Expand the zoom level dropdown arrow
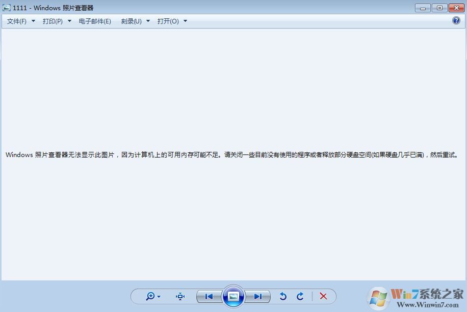 [x=159, y=296]
